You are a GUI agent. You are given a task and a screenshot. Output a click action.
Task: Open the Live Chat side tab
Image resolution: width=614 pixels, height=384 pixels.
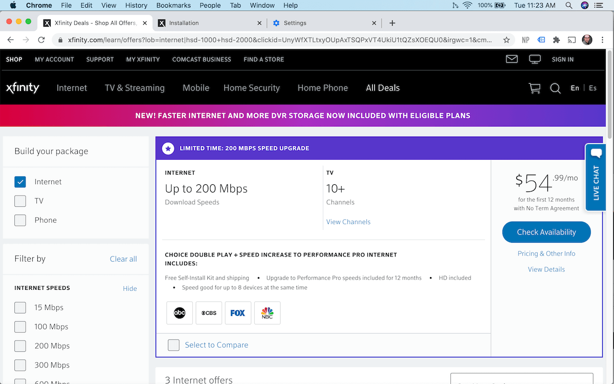point(596,178)
